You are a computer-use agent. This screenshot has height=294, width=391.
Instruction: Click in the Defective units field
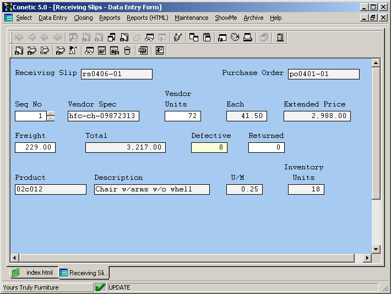click(x=209, y=147)
